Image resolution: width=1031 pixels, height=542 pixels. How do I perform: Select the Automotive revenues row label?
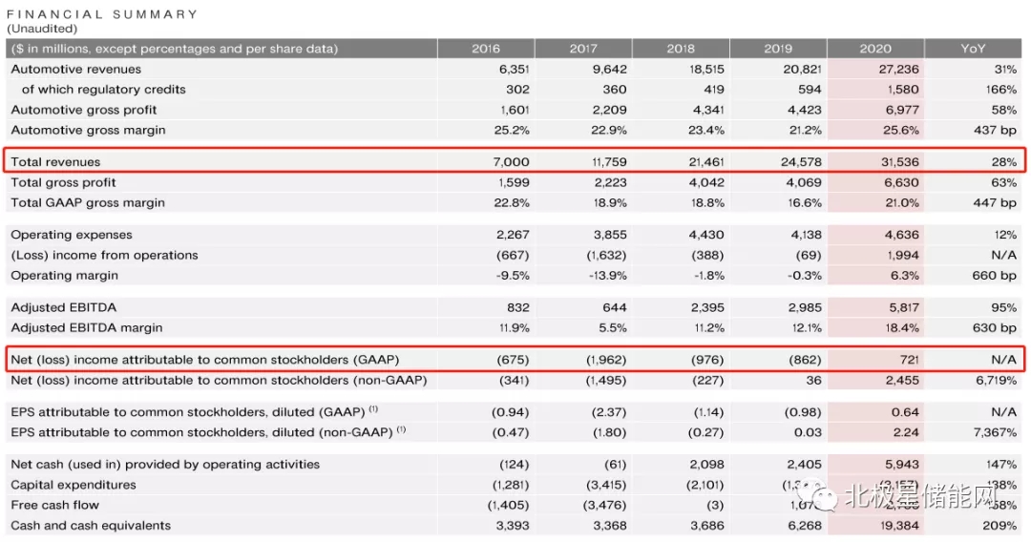75,70
